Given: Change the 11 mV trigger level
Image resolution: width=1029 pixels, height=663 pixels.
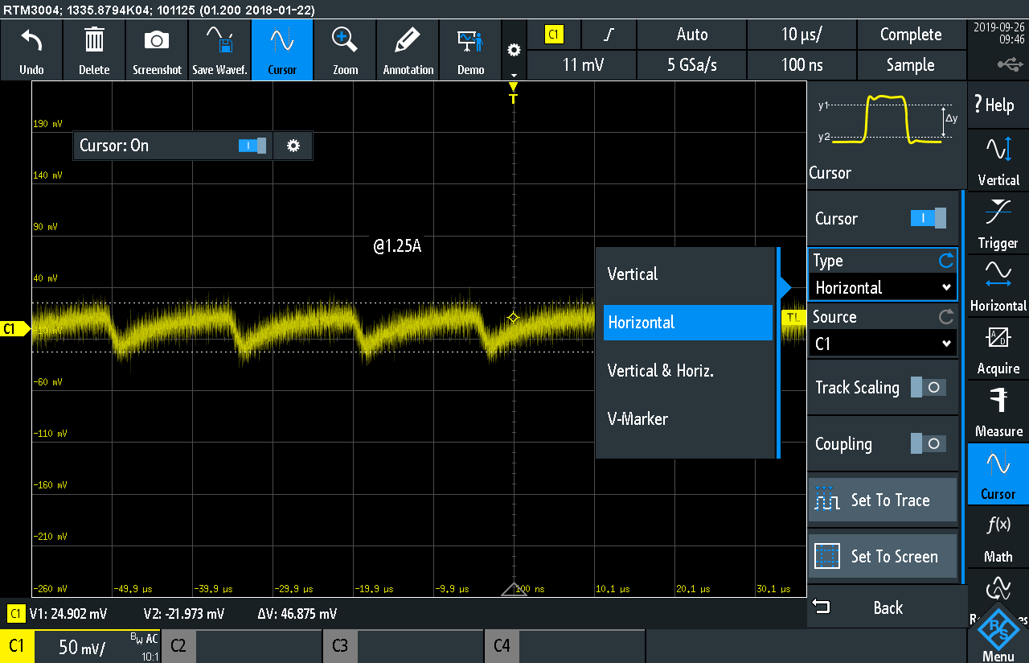Looking at the screenshot, I should pos(583,65).
